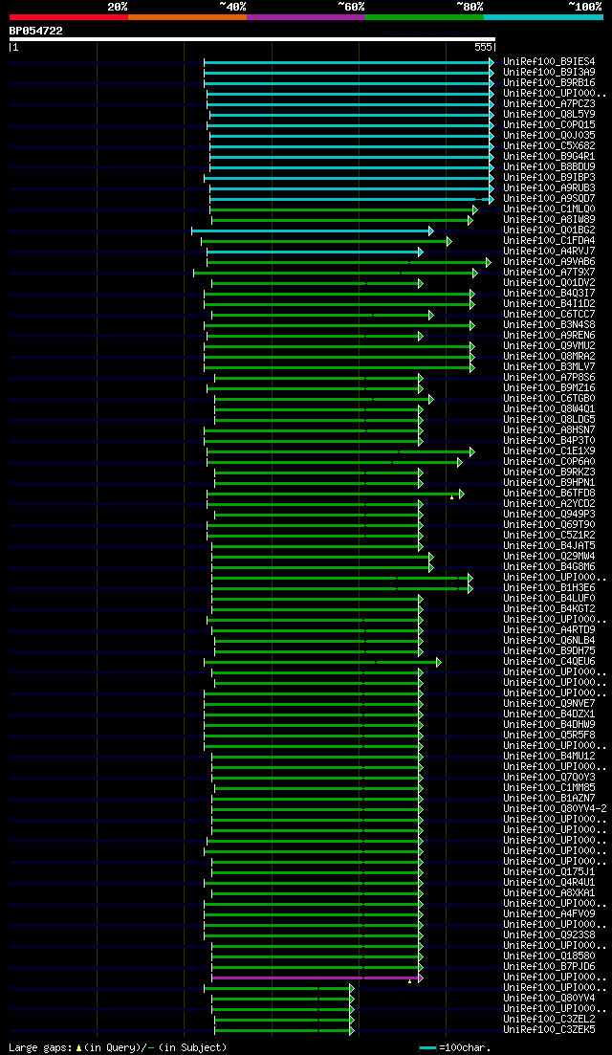Open hit UniRef100_B9RB16
612x1055 pixels.
coord(549,83)
